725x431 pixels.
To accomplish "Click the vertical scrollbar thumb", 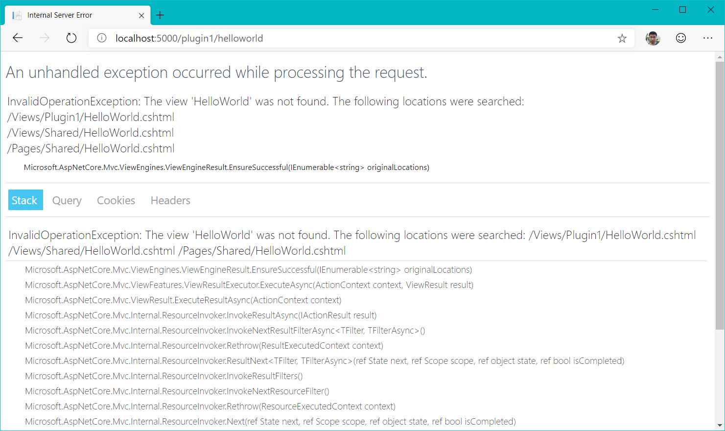I will click(x=720, y=196).
